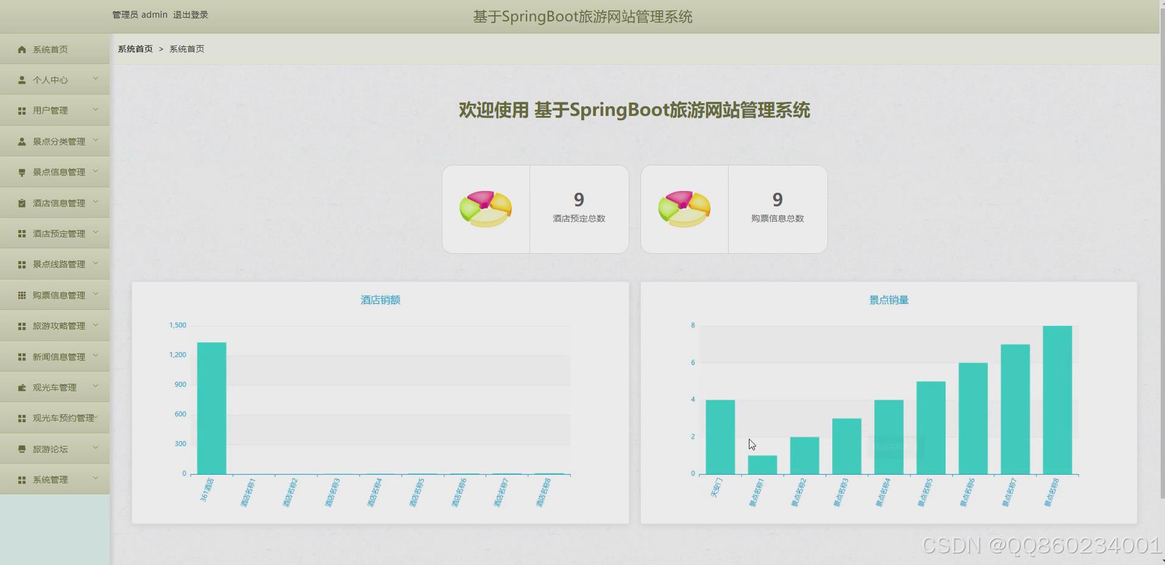The image size is (1165, 565).
Task: Open the 购票信息管理 sidebar menu
Action: click(x=55, y=295)
